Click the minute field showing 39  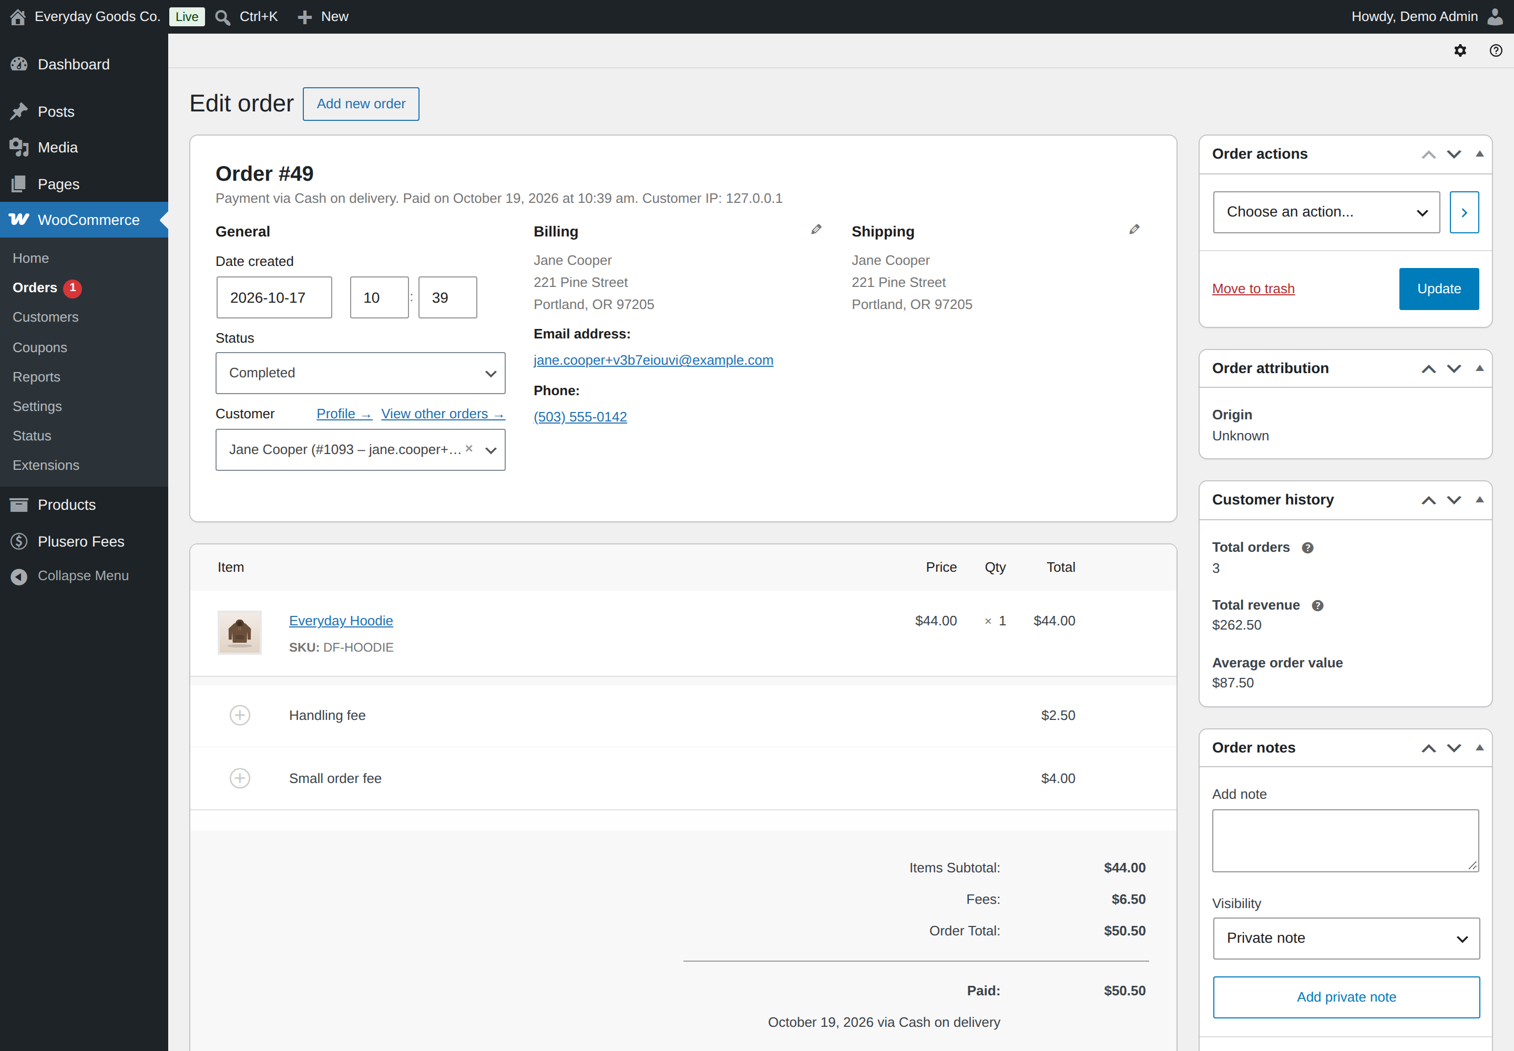pos(447,297)
